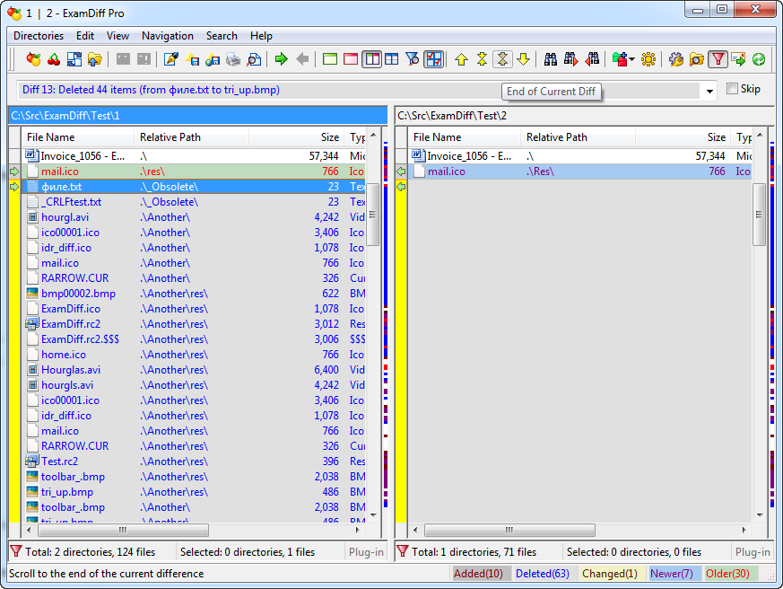783x589 pixels.
Task: Click left pane horizontal scrollbar thumb
Action: pyautogui.click(x=124, y=530)
